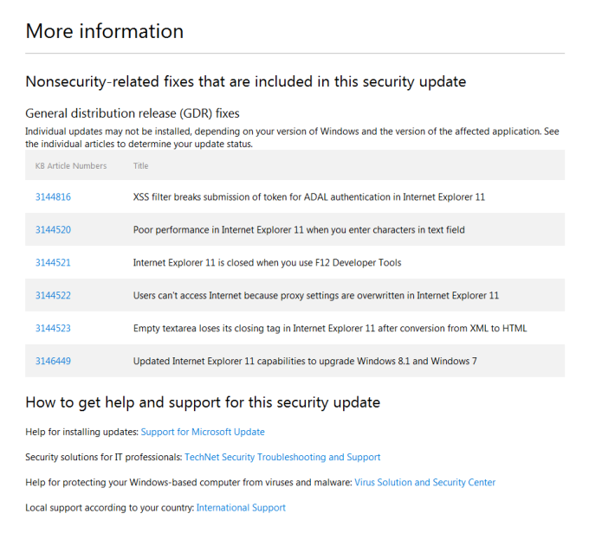Open KB article 3144523

pos(53,329)
